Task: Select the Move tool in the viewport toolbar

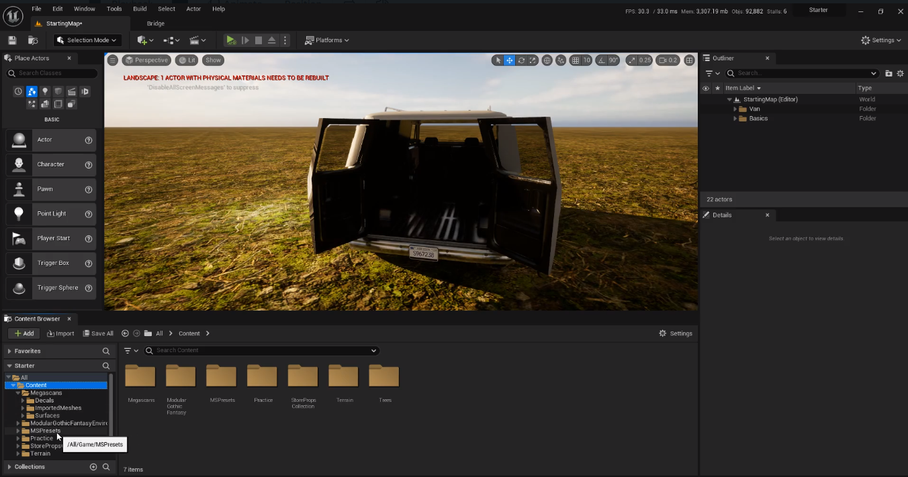Action: click(x=509, y=60)
